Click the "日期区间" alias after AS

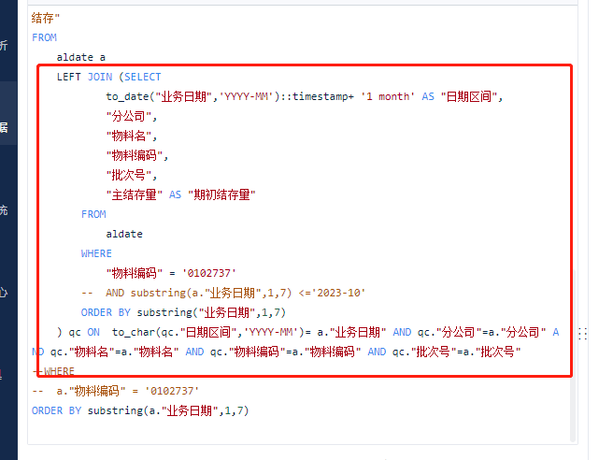469,96
